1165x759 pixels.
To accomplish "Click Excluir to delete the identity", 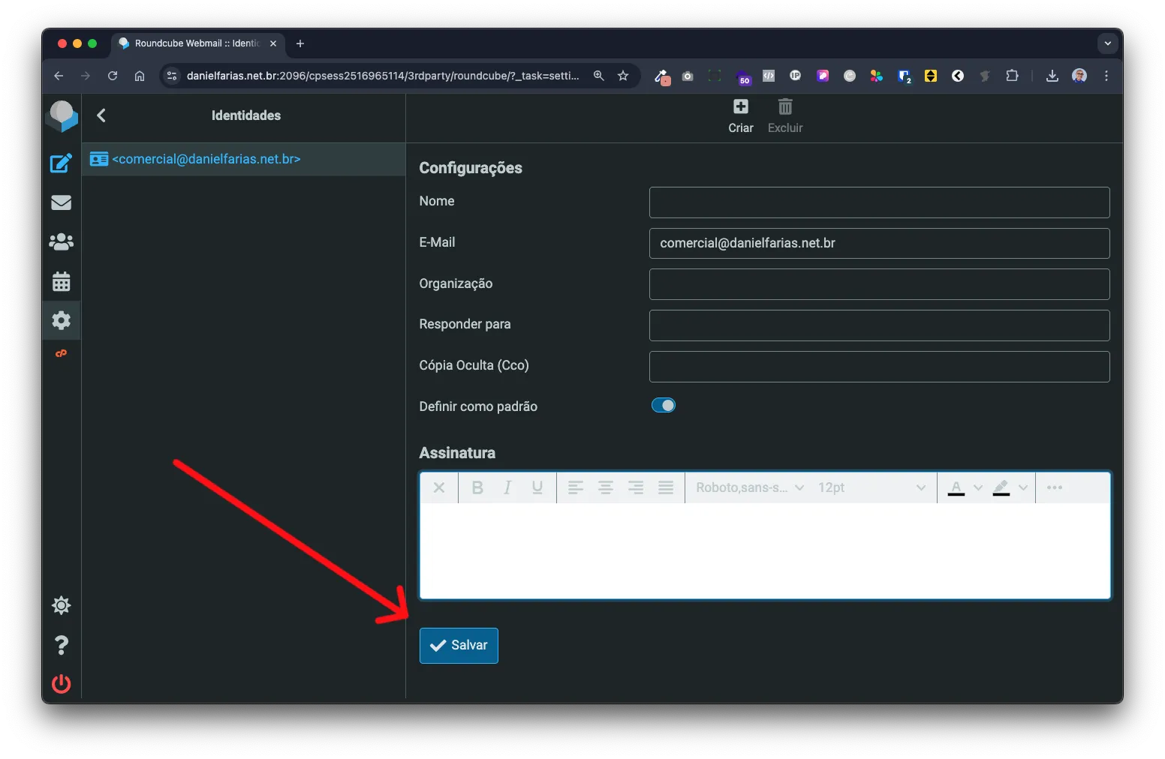I will tap(785, 117).
